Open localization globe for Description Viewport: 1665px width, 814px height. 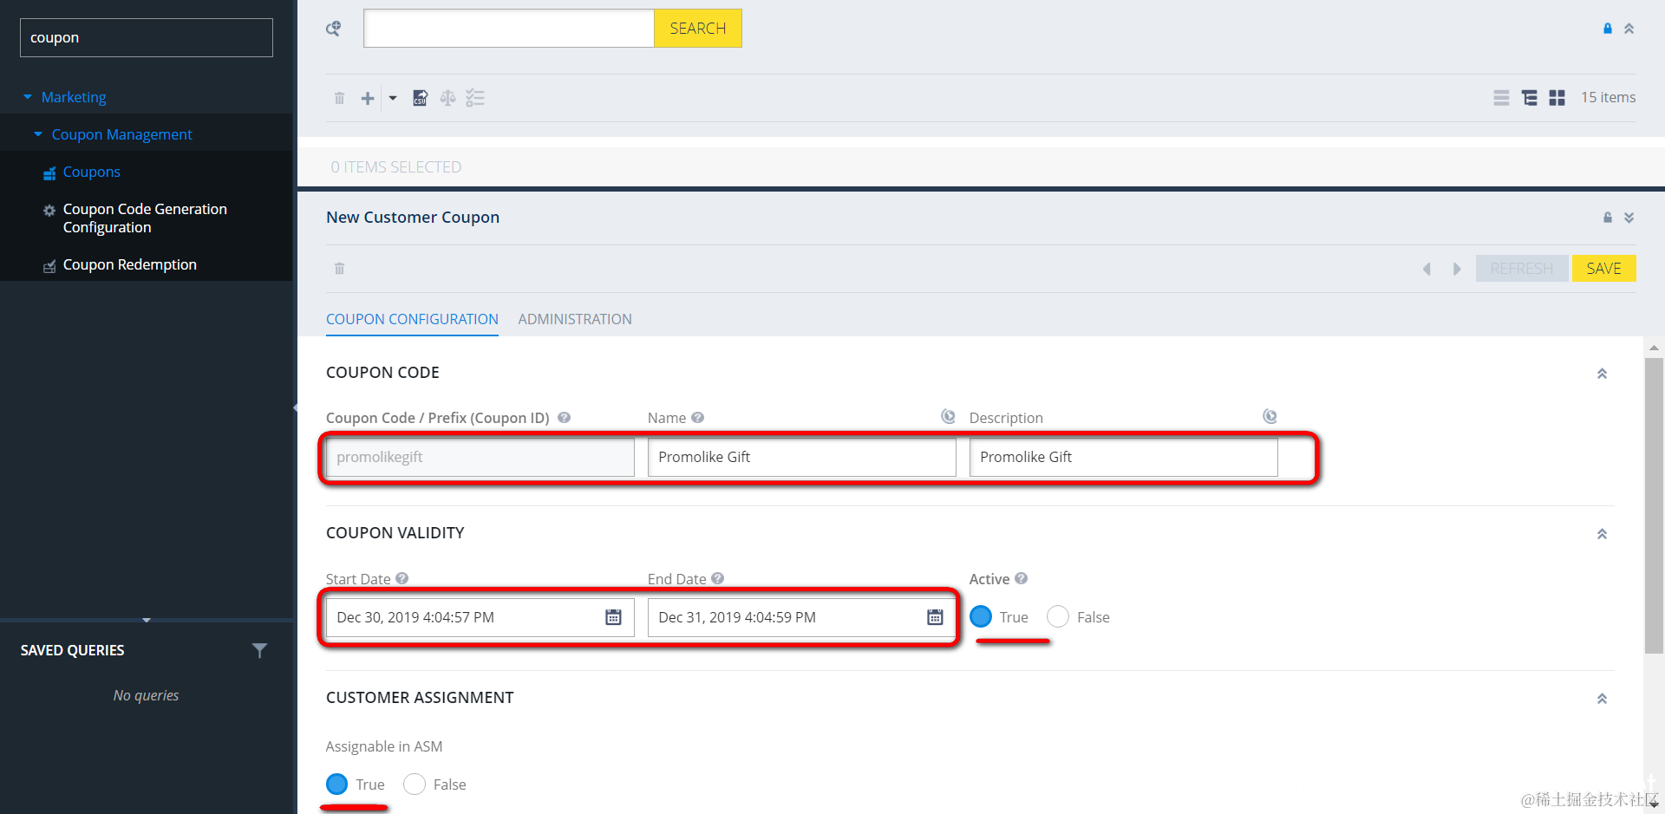click(1270, 417)
